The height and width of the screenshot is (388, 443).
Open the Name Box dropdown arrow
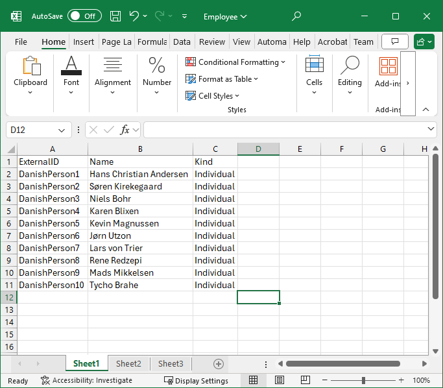62,130
